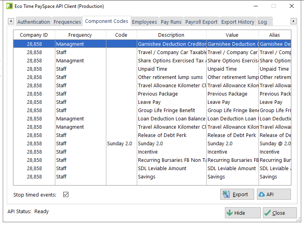
Task: Switch to the Frequencies tab
Action: [x=67, y=22]
